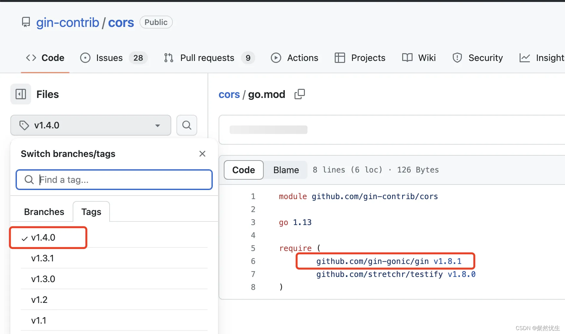Open the Pull requests tab

pyautogui.click(x=209, y=58)
